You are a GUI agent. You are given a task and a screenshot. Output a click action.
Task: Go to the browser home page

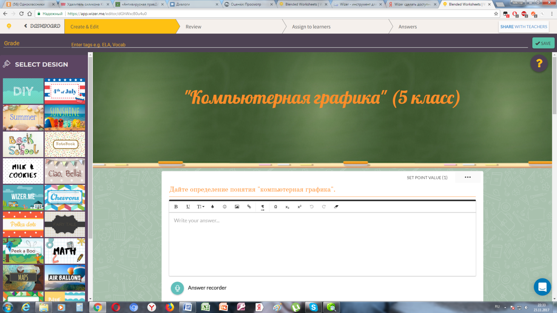(30, 14)
